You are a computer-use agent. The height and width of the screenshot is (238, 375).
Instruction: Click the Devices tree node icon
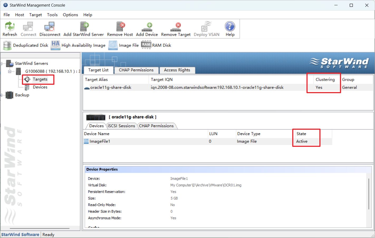point(27,87)
